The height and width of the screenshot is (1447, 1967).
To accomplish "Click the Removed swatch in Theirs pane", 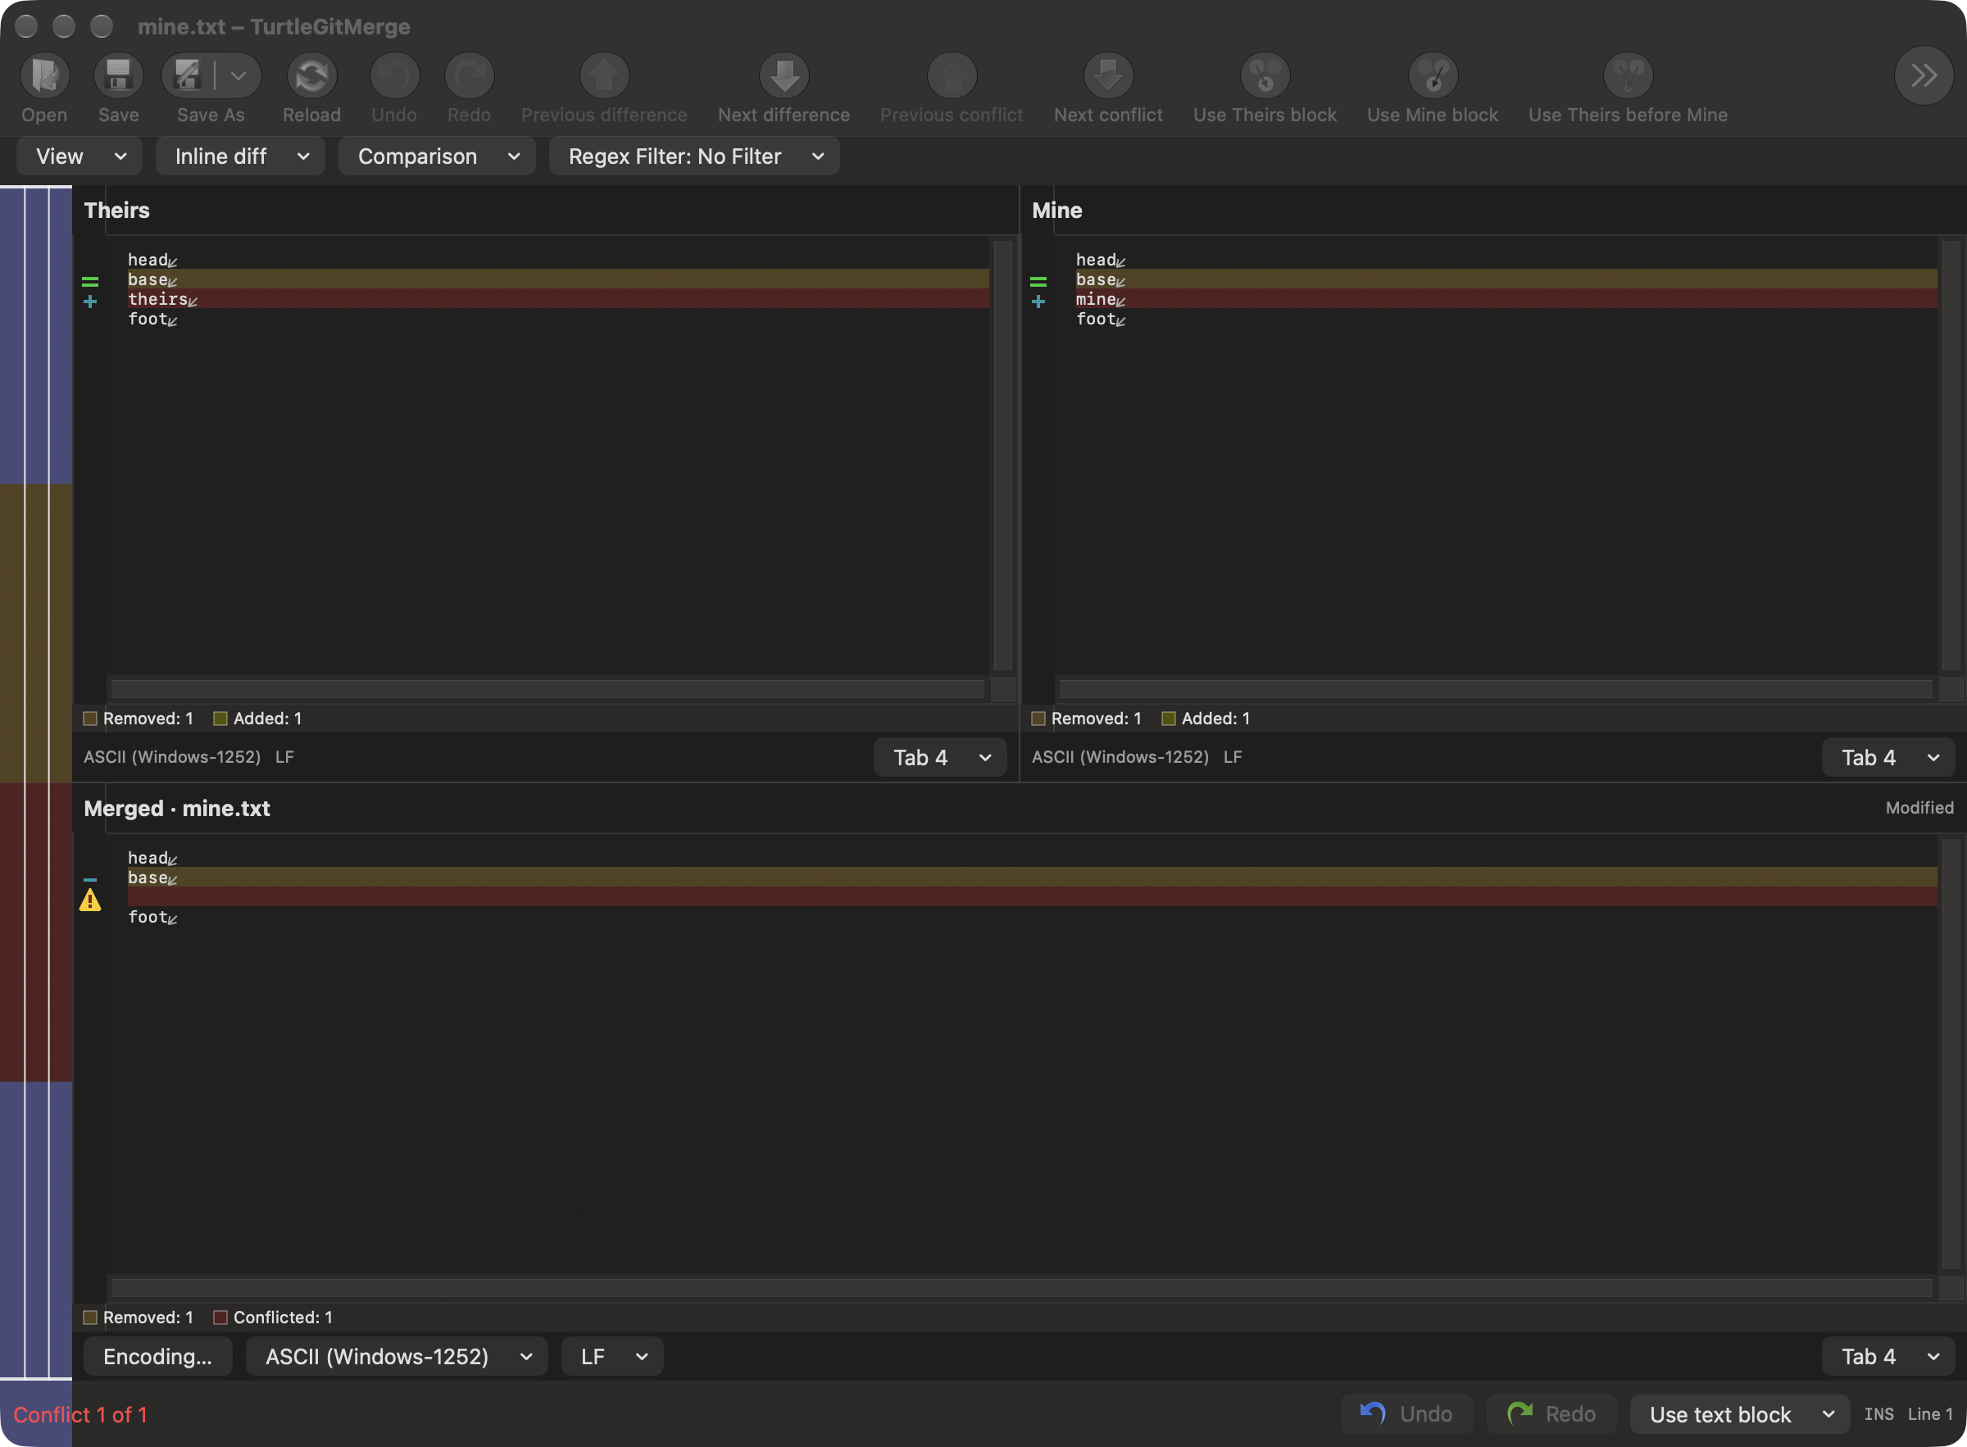I will point(90,719).
